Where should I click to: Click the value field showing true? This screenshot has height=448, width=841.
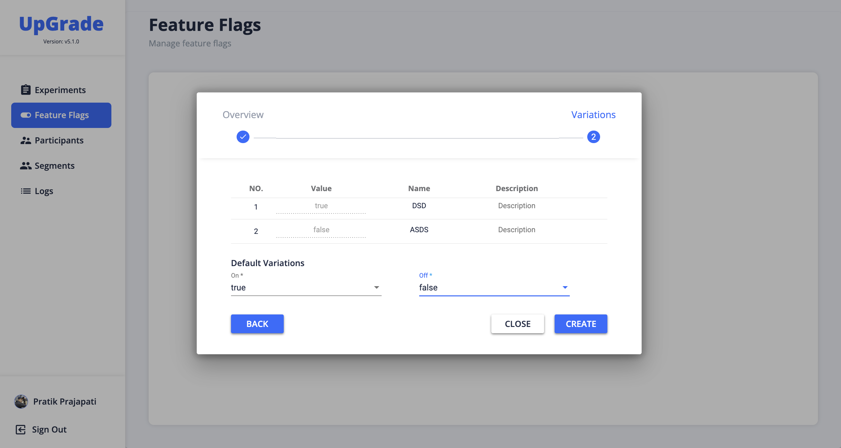(321, 206)
